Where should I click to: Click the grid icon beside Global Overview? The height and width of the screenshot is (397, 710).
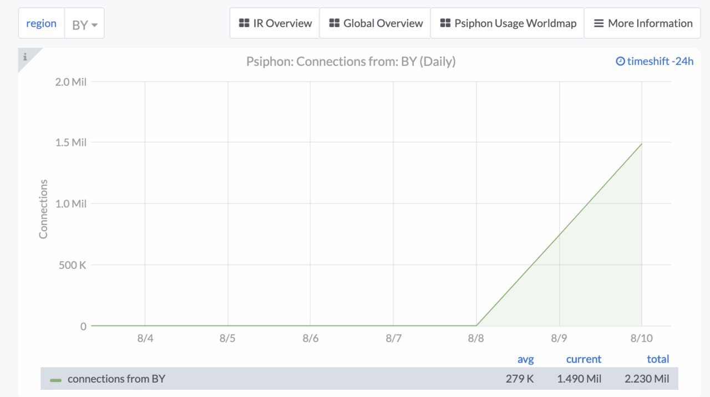point(334,23)
